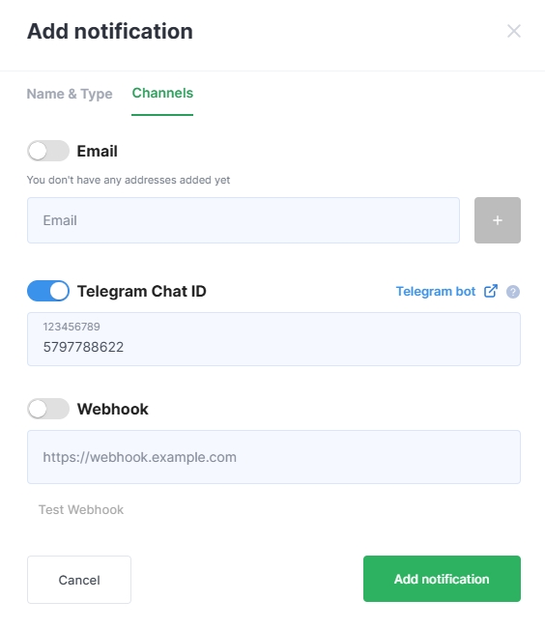Close the Add notification dialog
545x629 pixels.
click(514, 31)
